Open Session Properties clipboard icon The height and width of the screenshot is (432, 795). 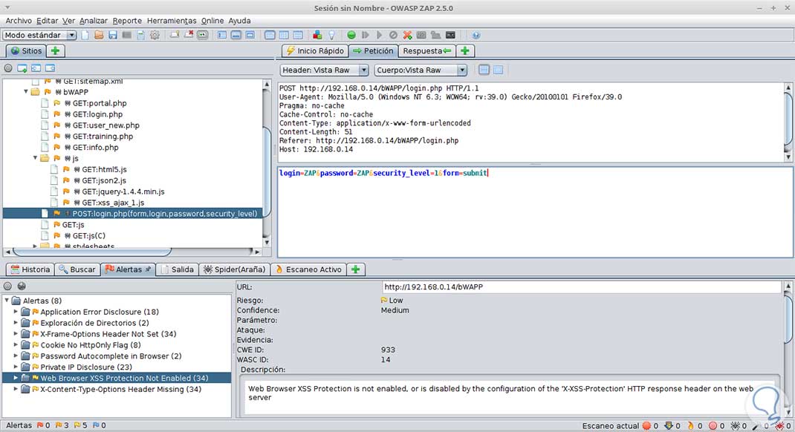point(141,35)
